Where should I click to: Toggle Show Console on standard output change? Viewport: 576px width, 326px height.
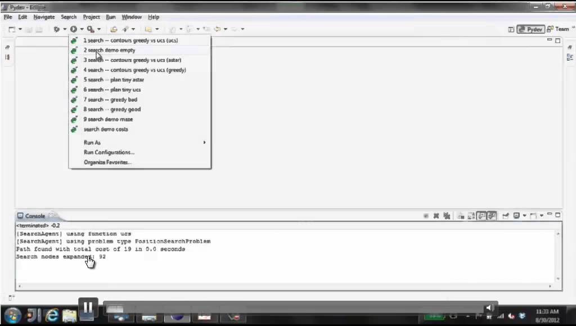tap(481, 216)
